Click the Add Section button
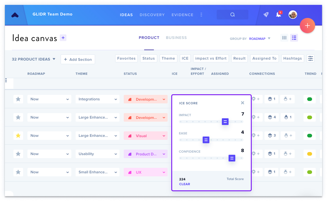Image resolution: width=327 pixels, height=201 pixels. [x=78, y=59]
